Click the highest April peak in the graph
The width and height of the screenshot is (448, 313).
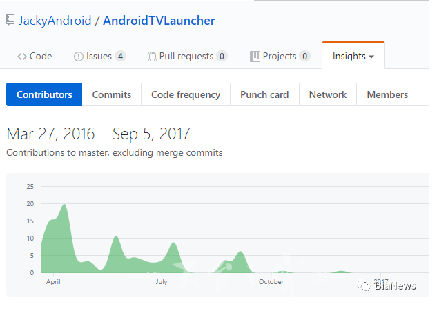pos(64,205)
